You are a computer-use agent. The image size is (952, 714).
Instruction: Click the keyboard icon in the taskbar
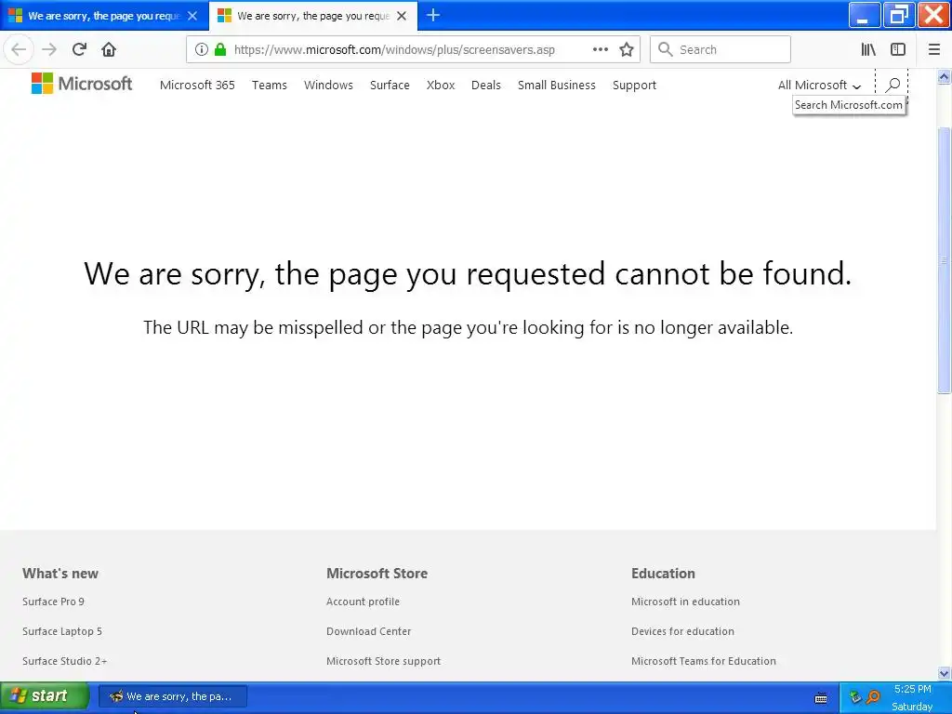pos(820,698)
